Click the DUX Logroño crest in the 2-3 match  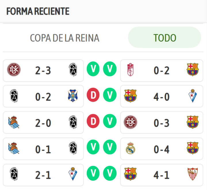[14, 70]
